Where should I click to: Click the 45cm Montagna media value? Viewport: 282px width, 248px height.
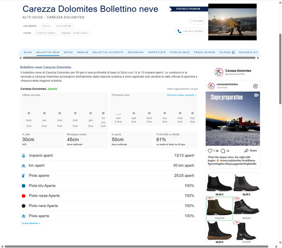(x=73, y=139)
